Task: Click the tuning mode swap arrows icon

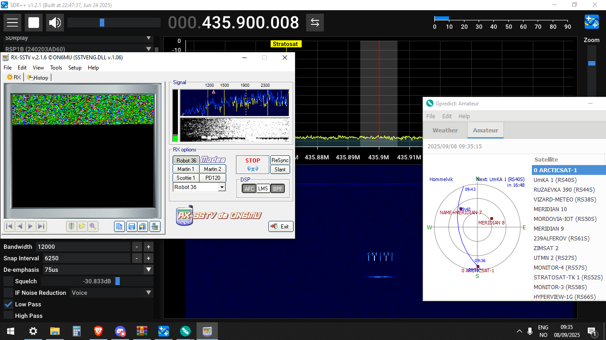Action: point(315,23)
